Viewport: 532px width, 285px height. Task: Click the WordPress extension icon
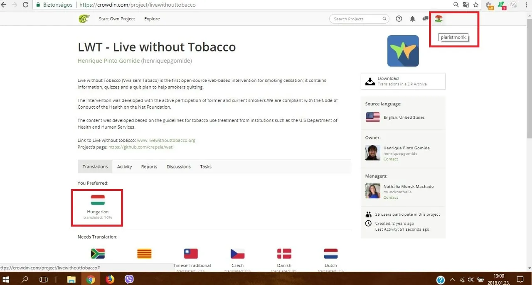pyautogui.click(x=514, y=5)
